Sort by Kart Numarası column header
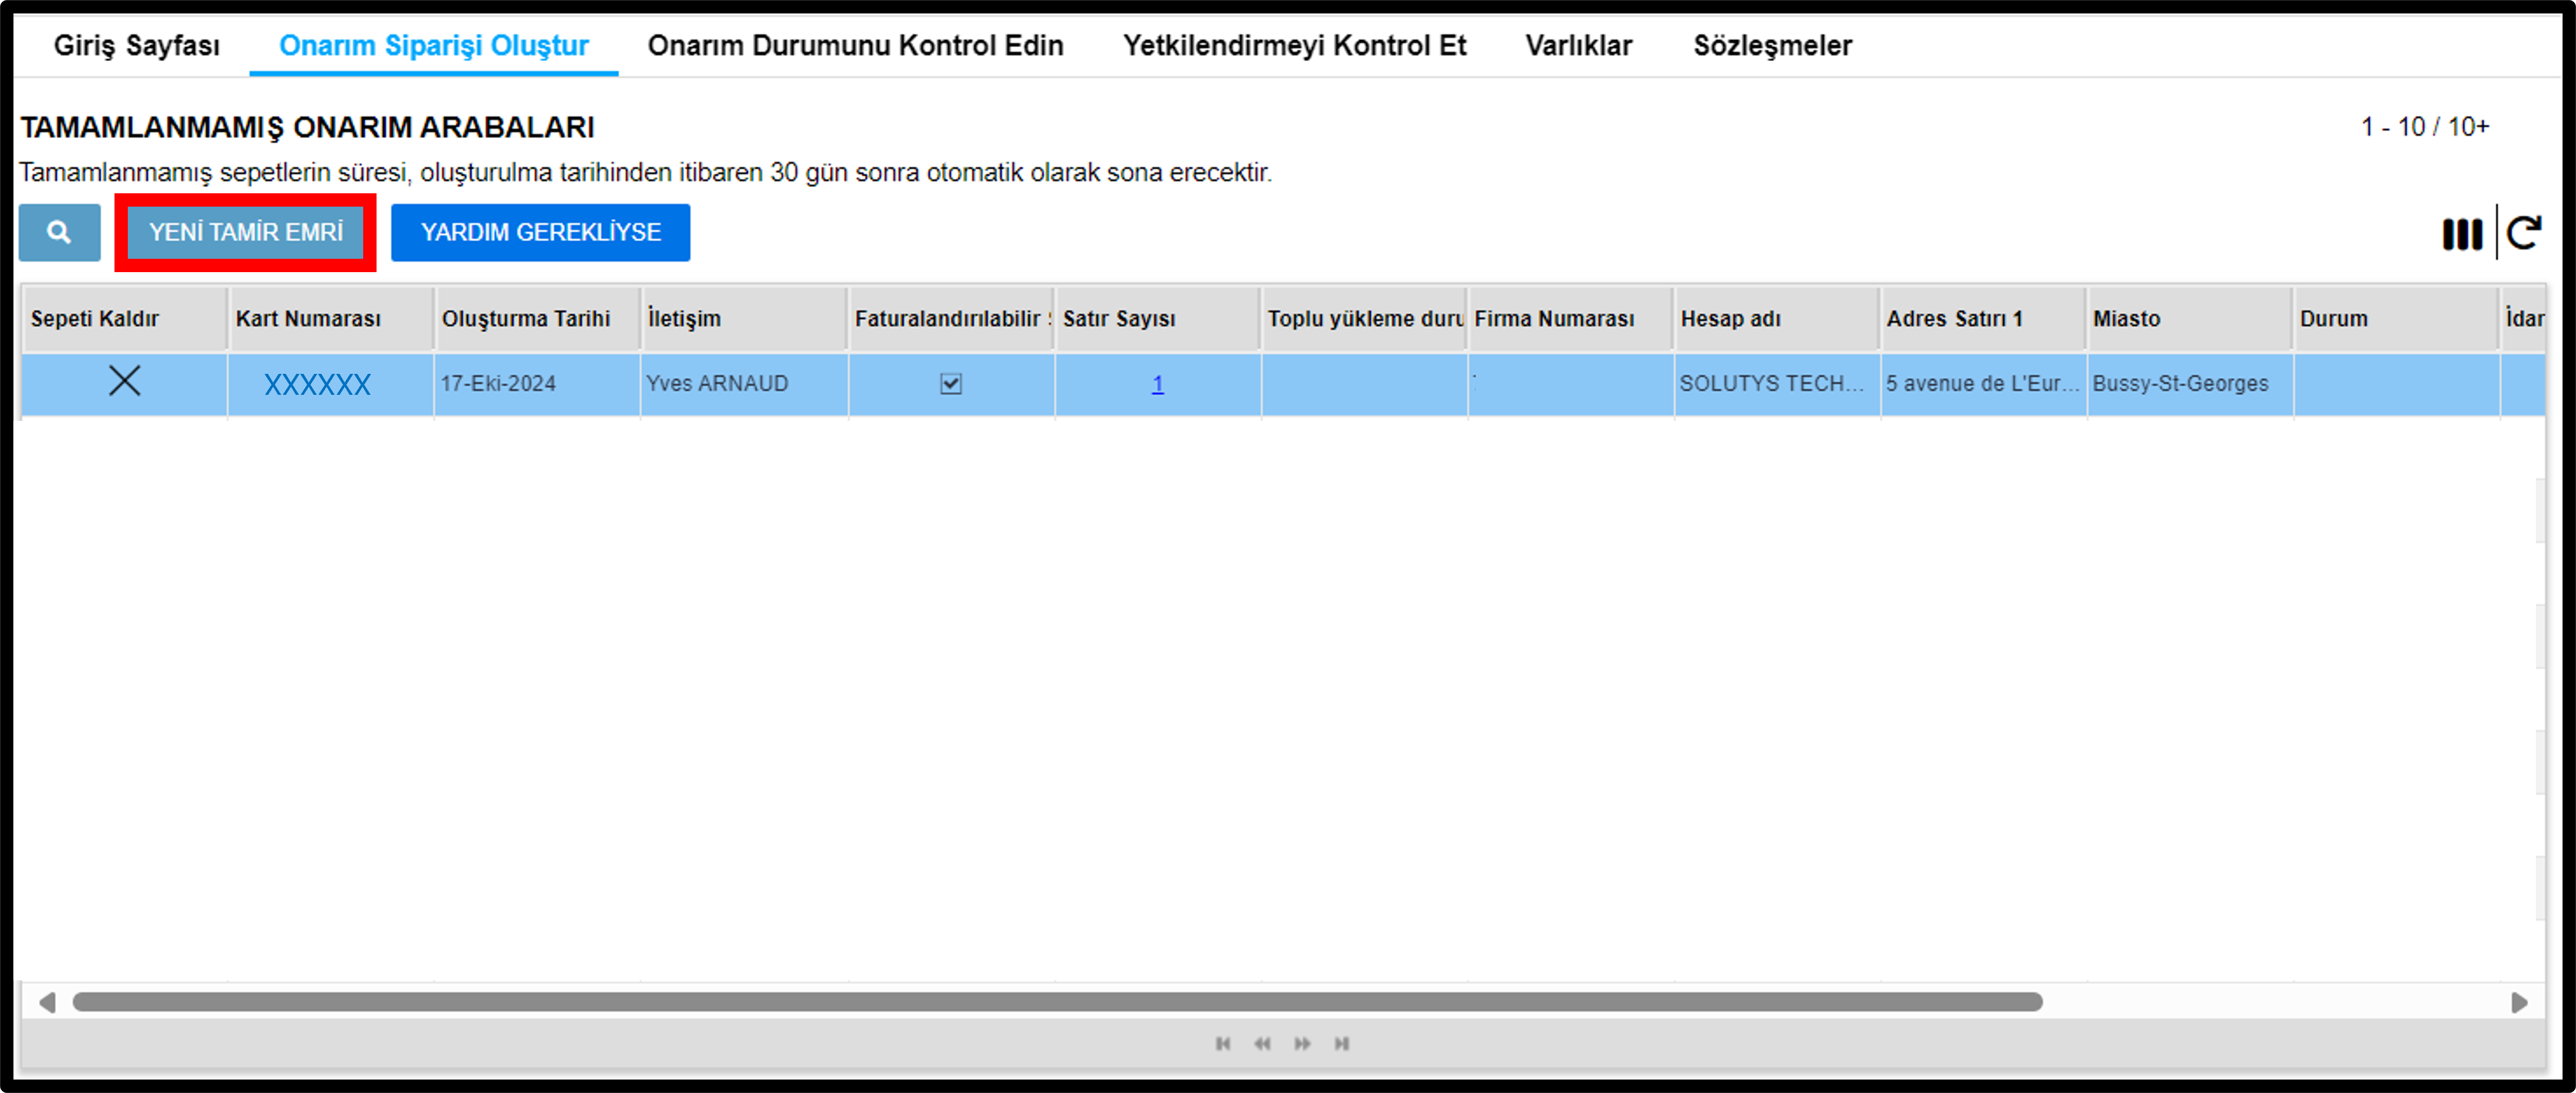 pos(331,318)
